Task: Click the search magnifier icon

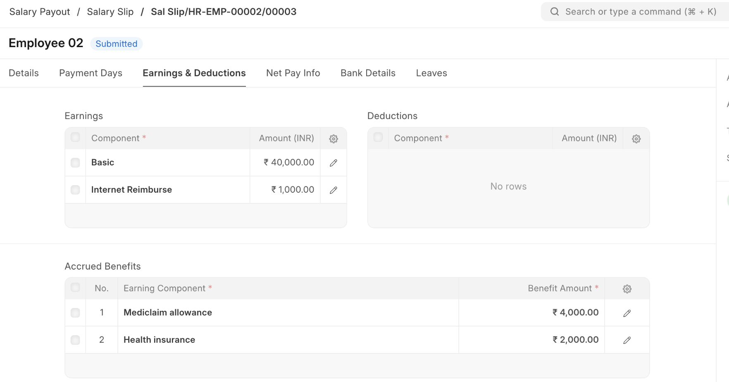Action: (555, 12)
